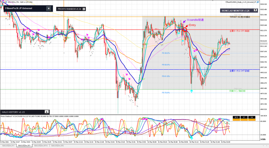Expand the PROSTO RAINBOW v5.34 plus button
The width and height of the screenshot is (269, 148).
[84, 9]
